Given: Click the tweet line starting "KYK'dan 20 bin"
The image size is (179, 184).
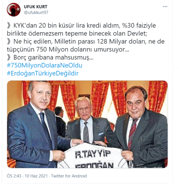Looking at the screenshot, I should (82, 25).
